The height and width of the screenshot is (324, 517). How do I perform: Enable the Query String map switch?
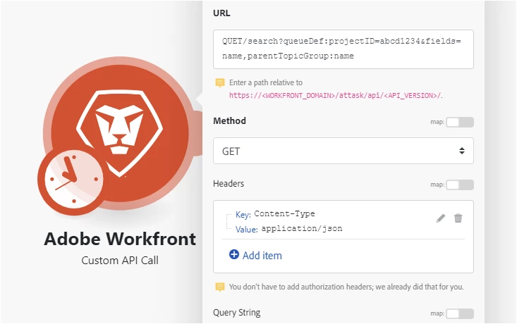tap(460, 313)
